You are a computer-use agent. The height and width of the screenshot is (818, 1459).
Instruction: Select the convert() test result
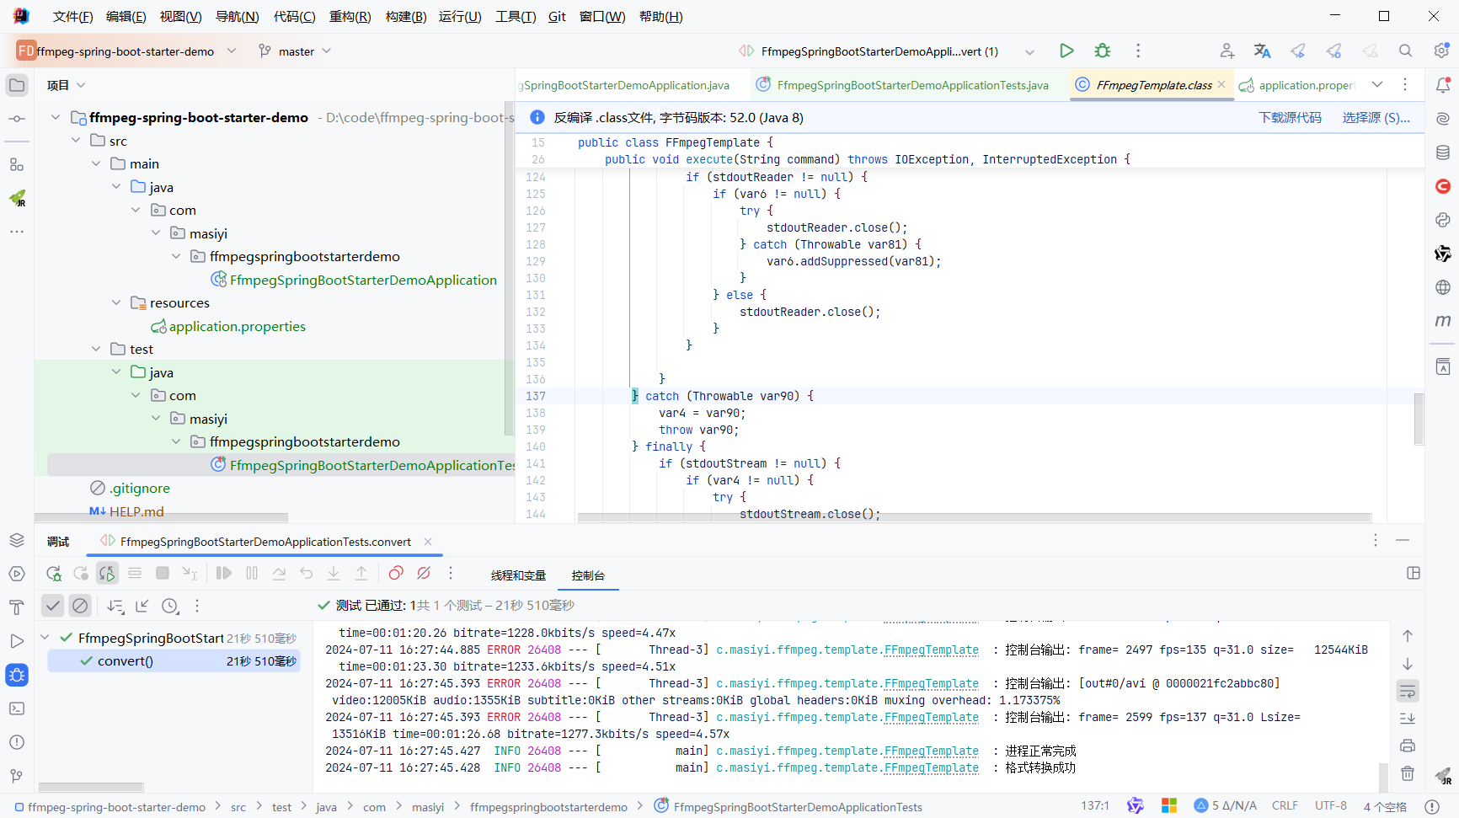click(174, 661)
